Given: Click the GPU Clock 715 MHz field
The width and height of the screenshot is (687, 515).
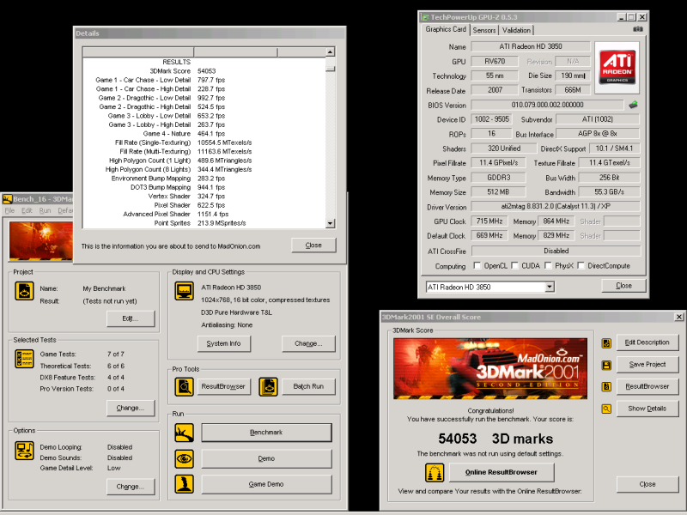Looking at the screenshot, I should 489,221.
